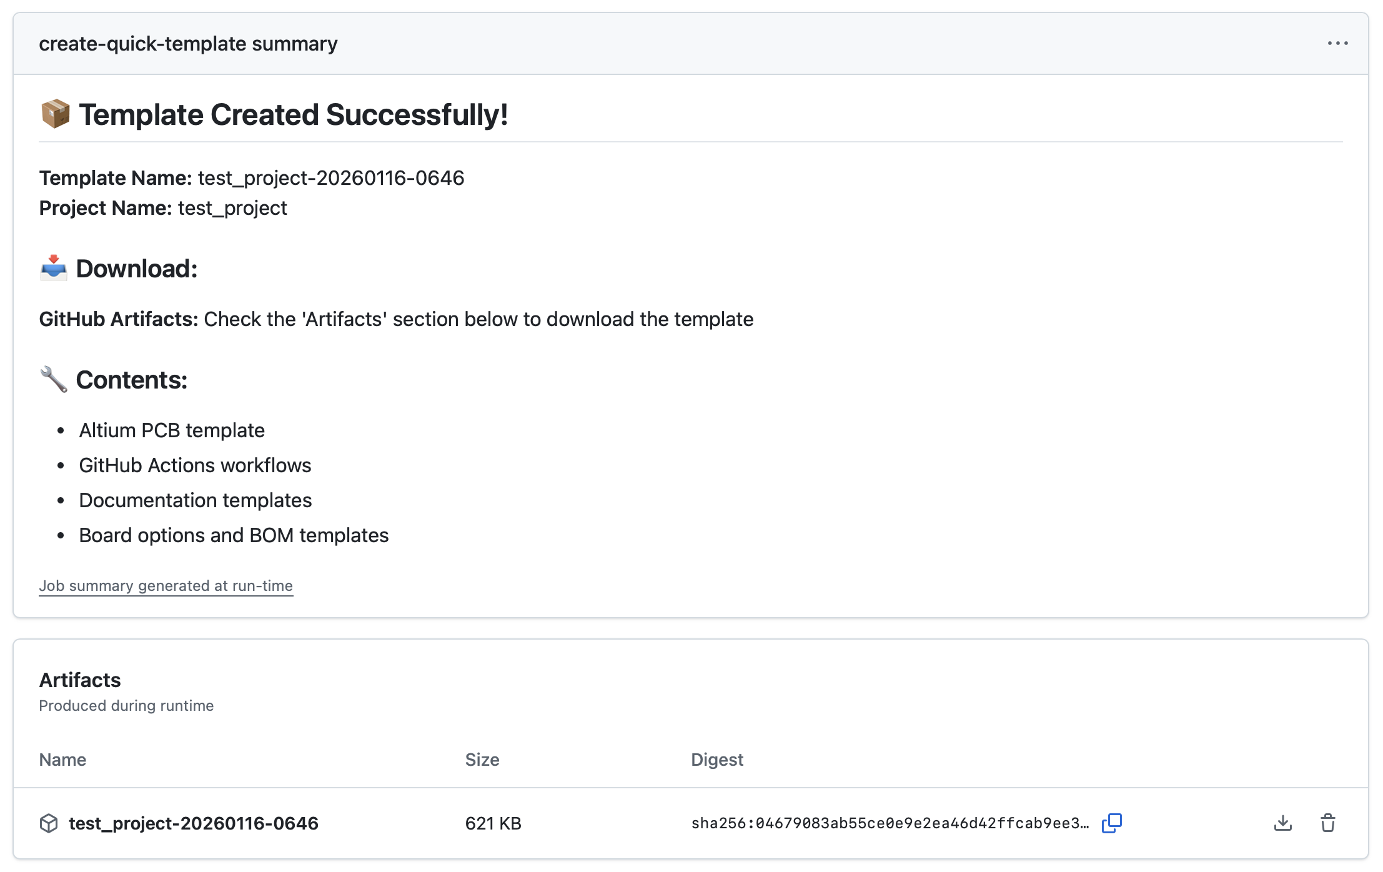Screen dimensions: 1383x872
Task: Sort artifacts by the Name column
Action: 62,760
